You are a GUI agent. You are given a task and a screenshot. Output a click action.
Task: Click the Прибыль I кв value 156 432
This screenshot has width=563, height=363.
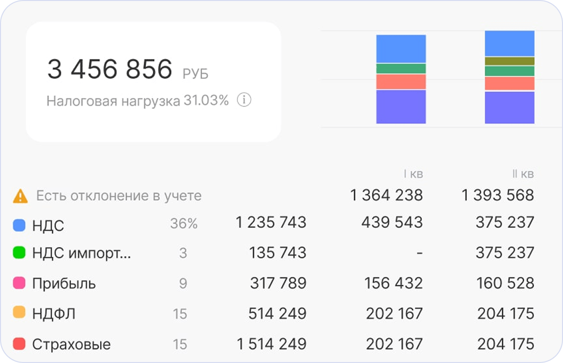tap(393, 283)
